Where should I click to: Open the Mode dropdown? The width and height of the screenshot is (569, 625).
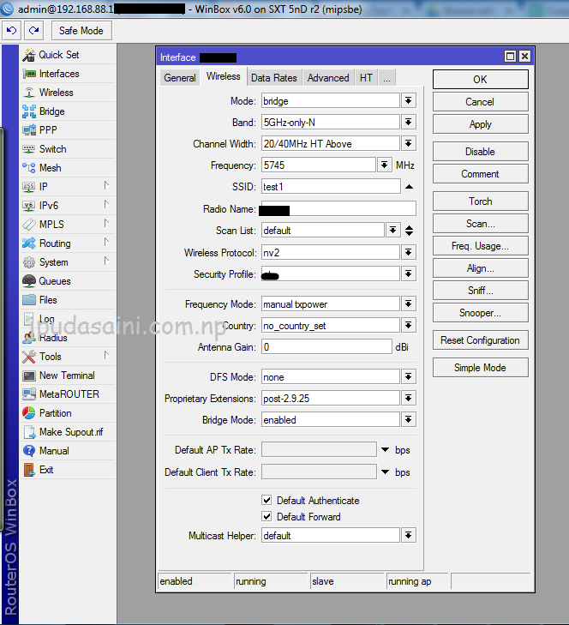409,100
